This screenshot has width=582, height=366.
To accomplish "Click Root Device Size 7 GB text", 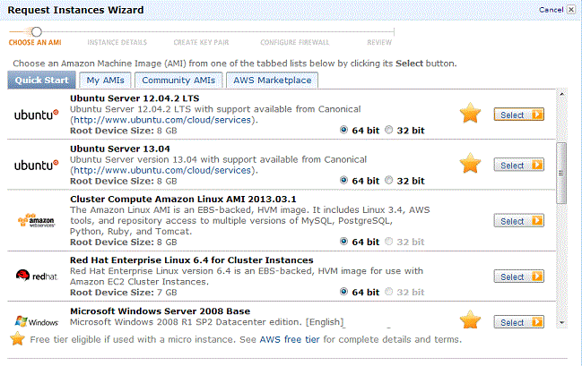I will click(x=123, y=293).
